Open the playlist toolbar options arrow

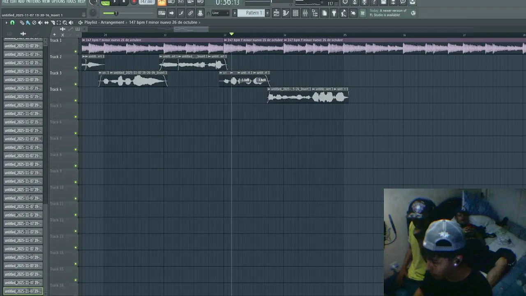tap(6, 23)
